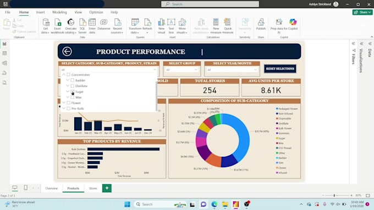Viewport: 374px width, 210px height.
Task: Click the Share button
Action: [x=362, y=12]
